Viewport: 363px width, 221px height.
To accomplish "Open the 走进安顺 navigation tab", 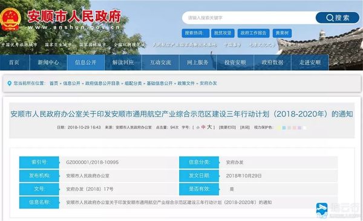I will pyautogui.click(x=310, y=62).
